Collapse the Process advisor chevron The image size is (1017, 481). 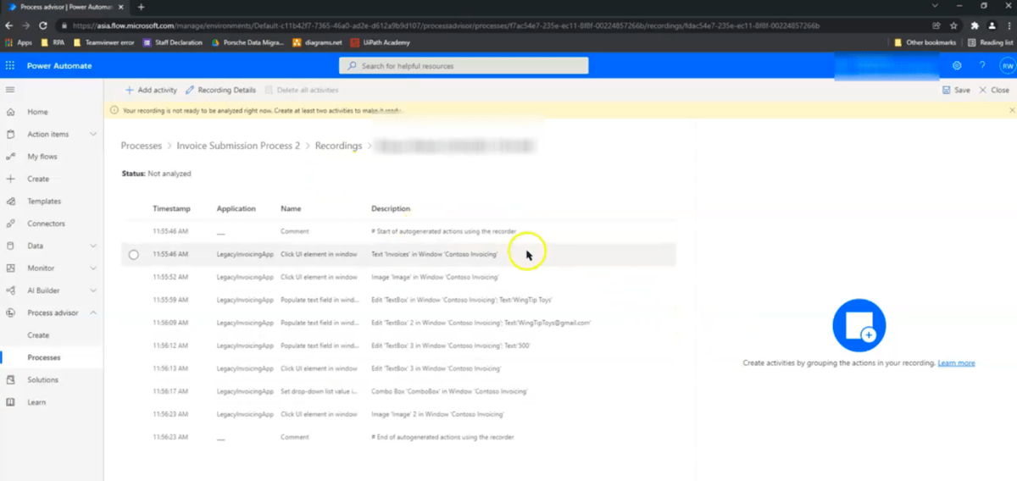point(93,312)
